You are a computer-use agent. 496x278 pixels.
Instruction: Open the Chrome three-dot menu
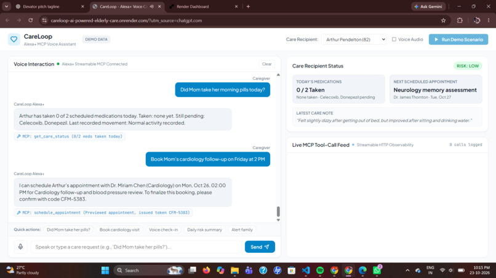(x=489, y=20)
